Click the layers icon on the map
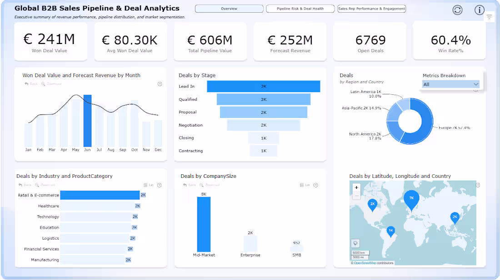The image size is (500, 280). coord(355,243)
